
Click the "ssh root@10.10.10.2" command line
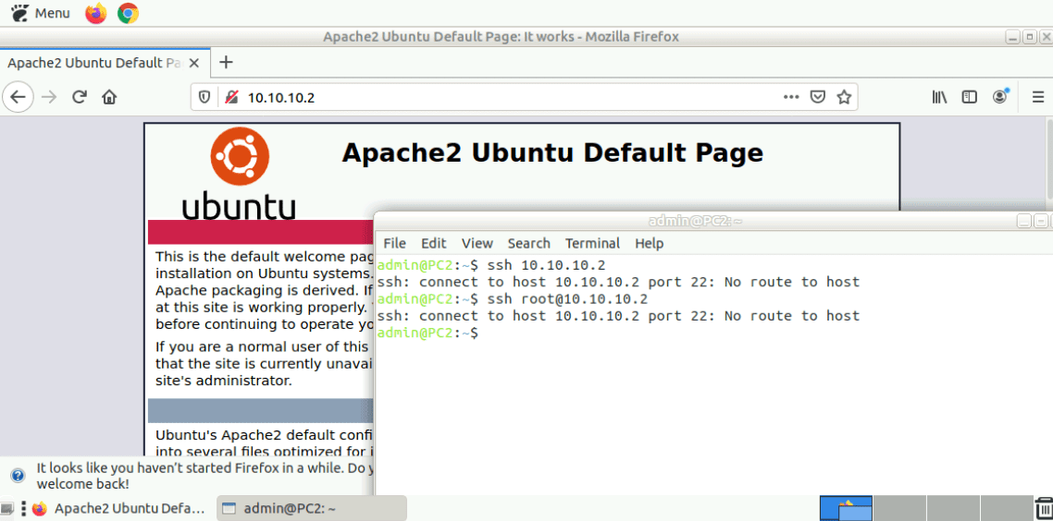[x=567, y=298]
